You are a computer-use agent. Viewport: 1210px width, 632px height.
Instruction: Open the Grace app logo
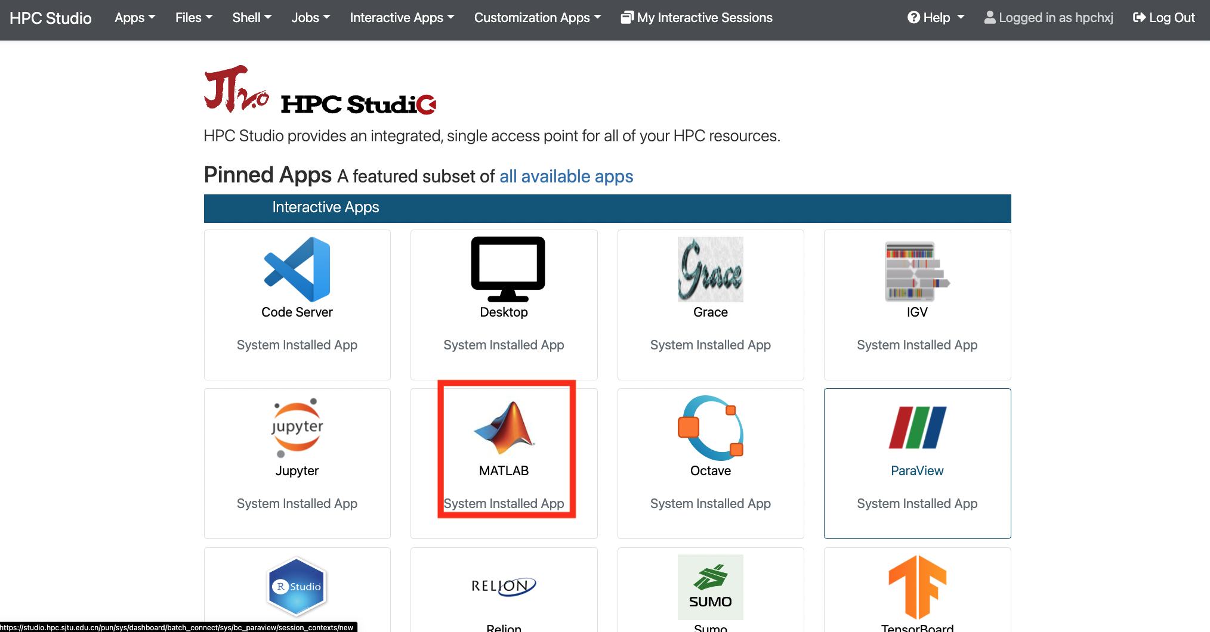tap(710, 269)
